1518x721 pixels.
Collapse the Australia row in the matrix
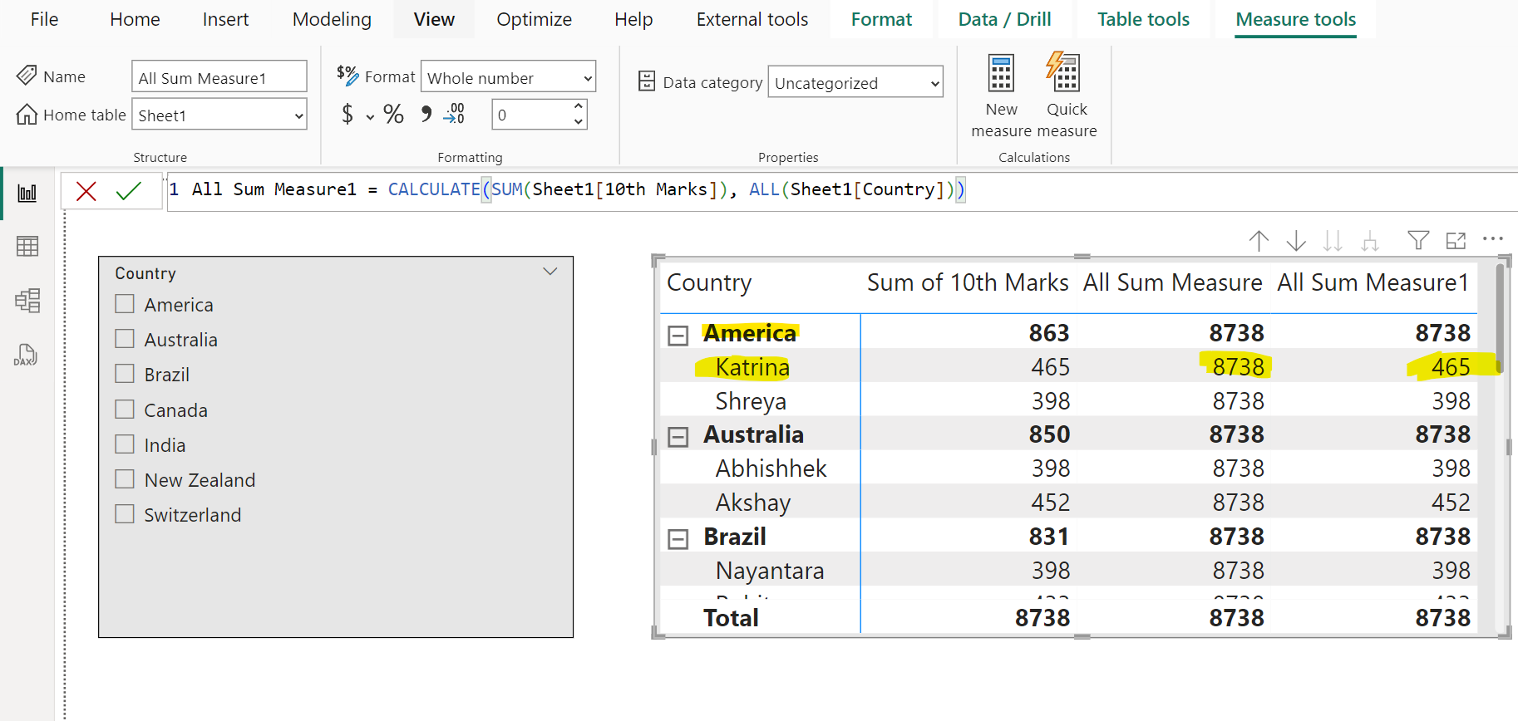tap(678, 437)
